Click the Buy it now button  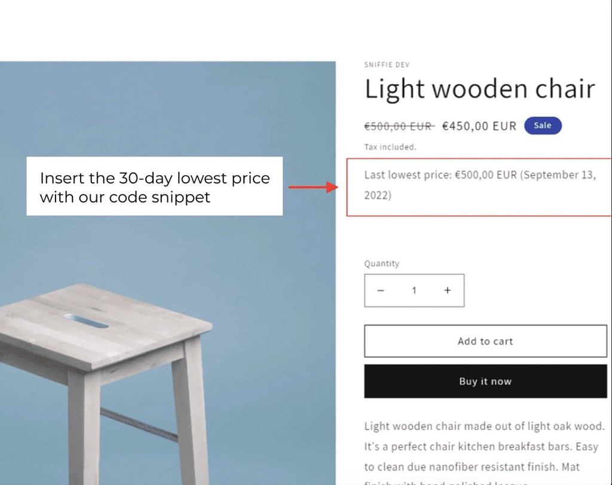coord(485,381)
